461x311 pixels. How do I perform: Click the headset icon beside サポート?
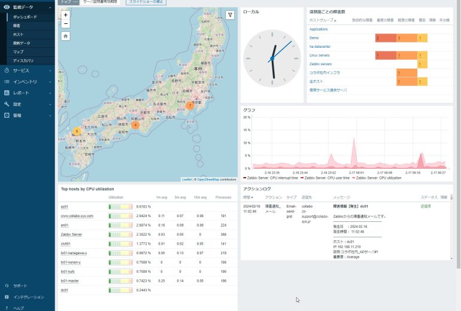7,285
